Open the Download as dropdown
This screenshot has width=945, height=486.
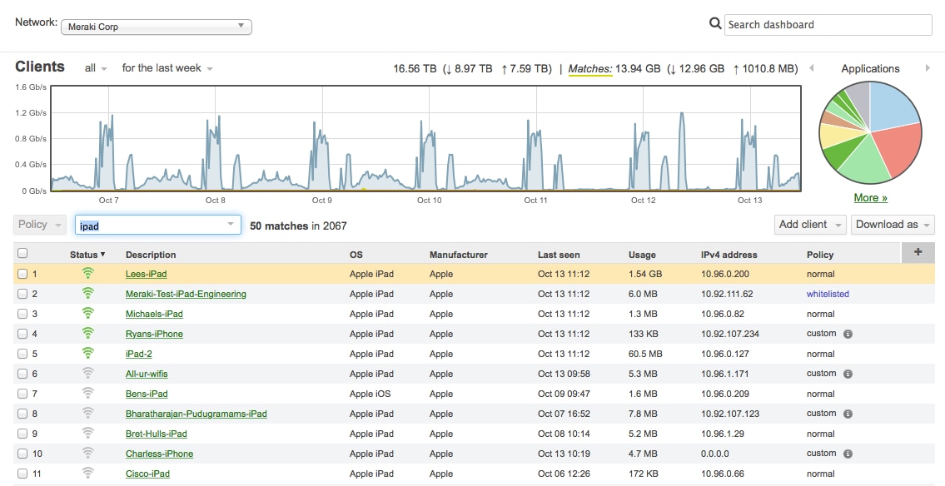click(893, 225)
